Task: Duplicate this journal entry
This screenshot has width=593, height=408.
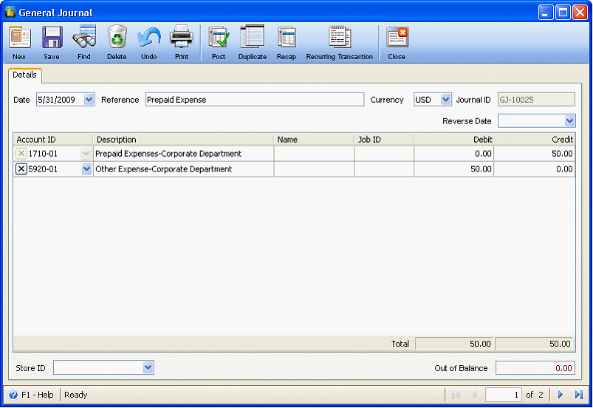Action: pos(253,37)
